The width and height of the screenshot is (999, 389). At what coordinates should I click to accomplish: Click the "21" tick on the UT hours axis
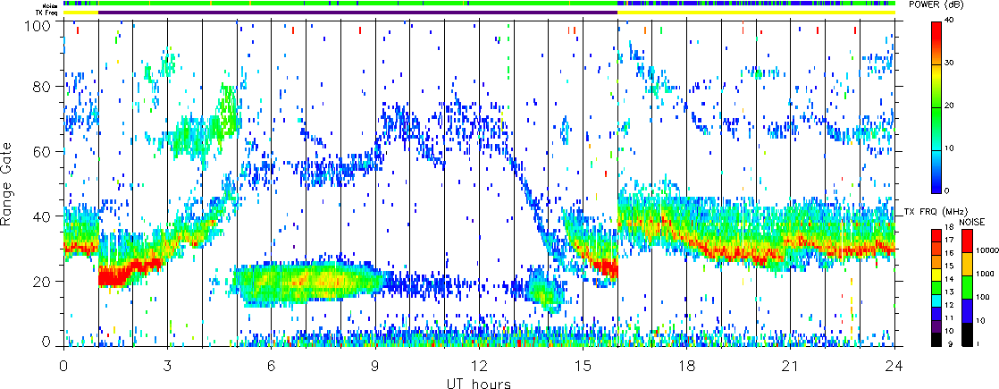(x=791, y=366)
